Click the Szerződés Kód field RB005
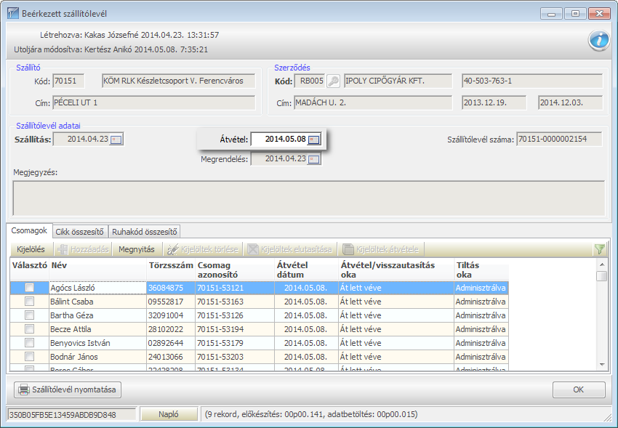Viewport: 618px width, 428px height. (x=310, y=81)
